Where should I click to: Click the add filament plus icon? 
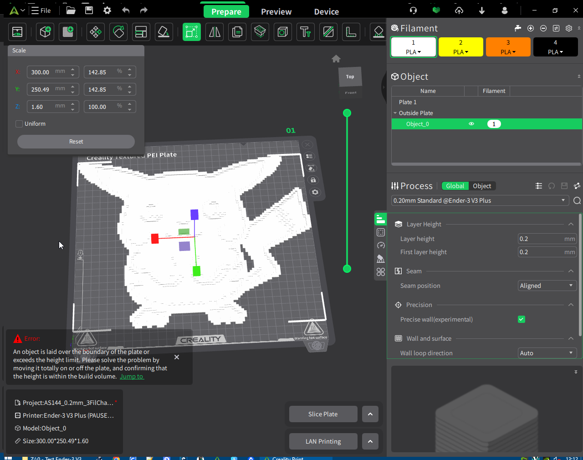pos(531,28)
